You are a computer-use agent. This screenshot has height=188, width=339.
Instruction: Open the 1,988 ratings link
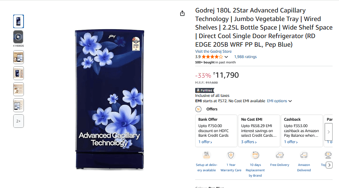[x=245, y=57]
